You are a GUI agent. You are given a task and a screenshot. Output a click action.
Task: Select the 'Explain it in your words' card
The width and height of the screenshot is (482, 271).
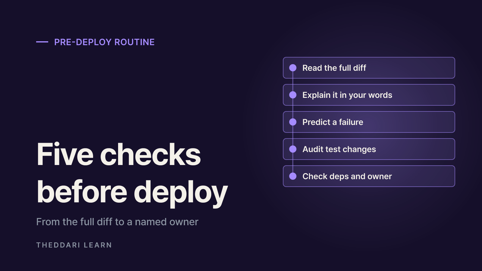point(369,95)
